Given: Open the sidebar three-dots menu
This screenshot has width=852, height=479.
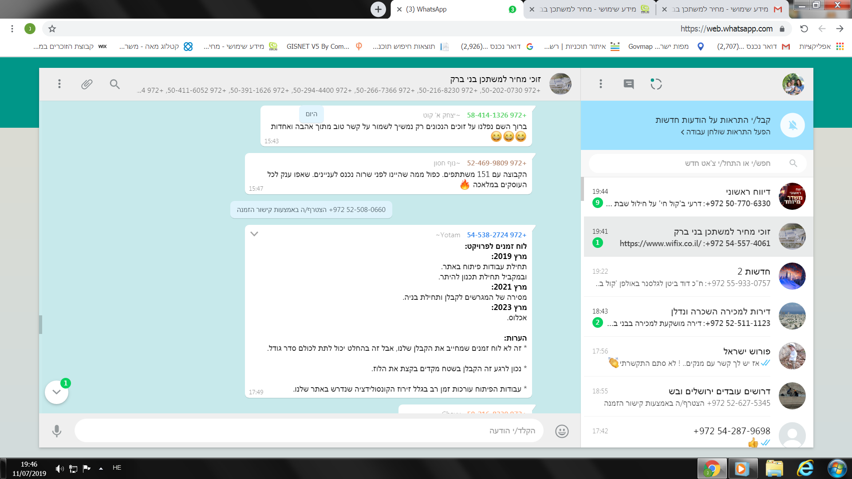Looking at the screenshot, I should (600, 84).
